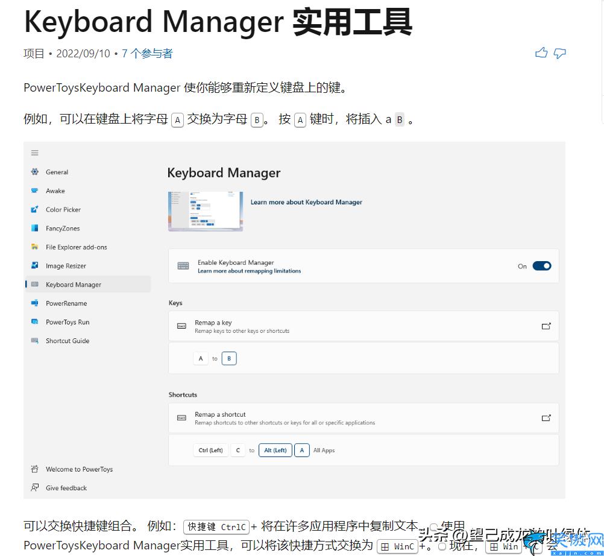This screenshot has width=604, height=556.
Task: Click the FancyZones icon
Action: pos(35,228)
